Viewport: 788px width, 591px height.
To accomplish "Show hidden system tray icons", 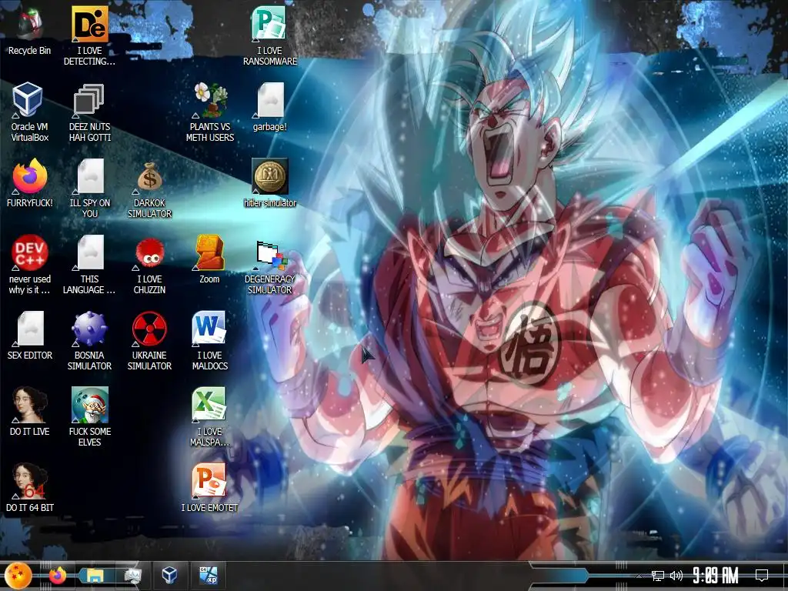I will 639,576.
